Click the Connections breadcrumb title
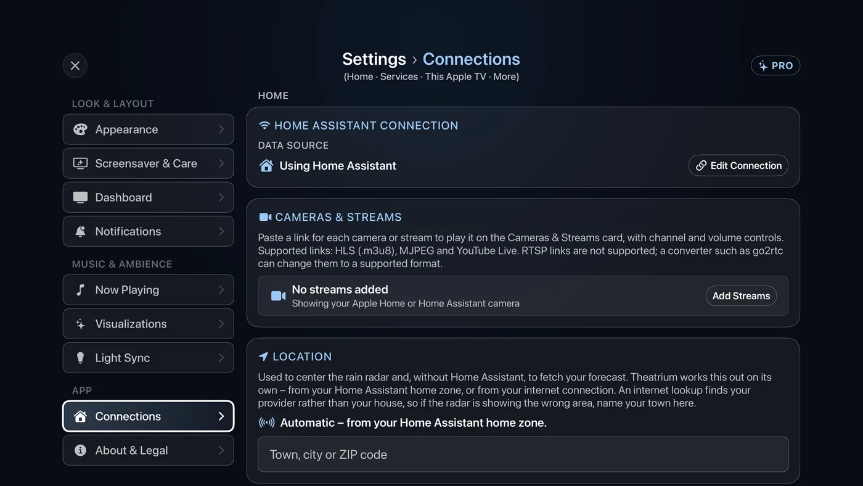The width and height of the screenshot is (863, 486). click(471, 59)
